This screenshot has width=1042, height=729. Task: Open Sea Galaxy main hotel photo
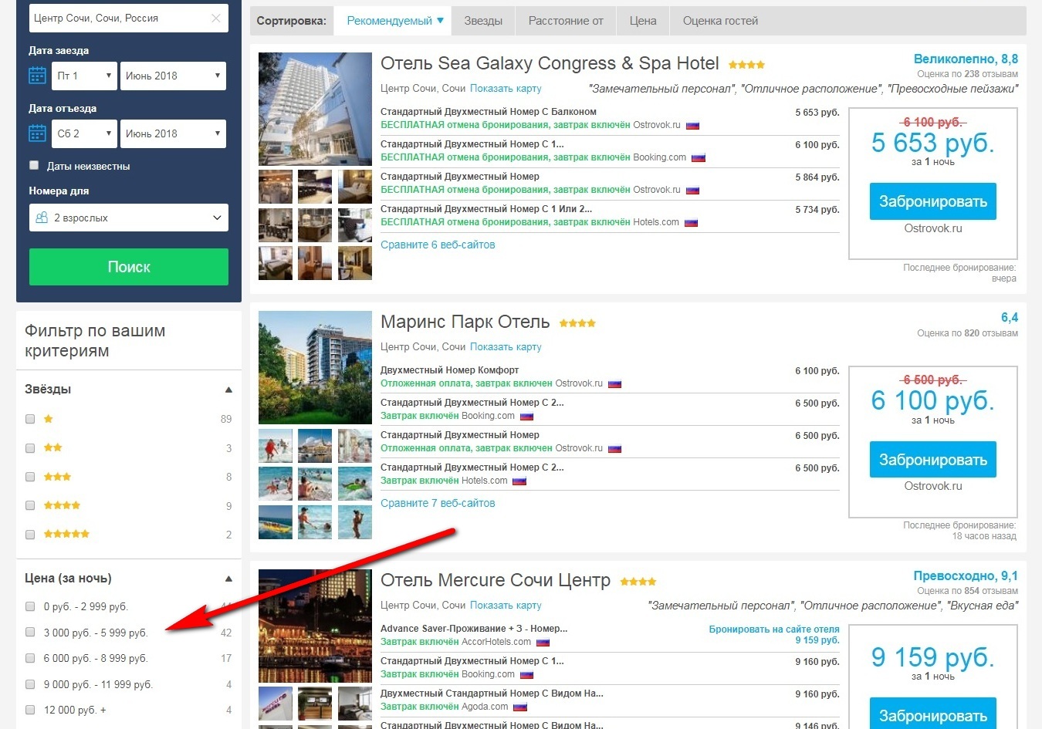315,109
